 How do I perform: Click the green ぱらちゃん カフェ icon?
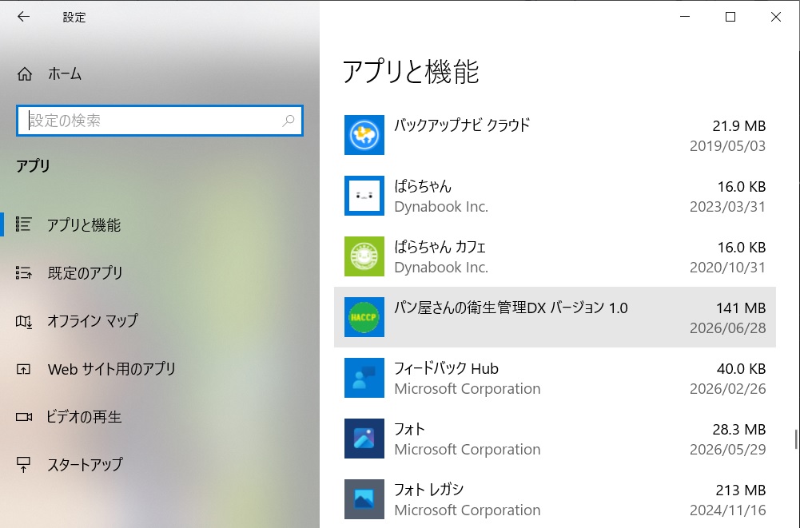click(x=364, y=256)
